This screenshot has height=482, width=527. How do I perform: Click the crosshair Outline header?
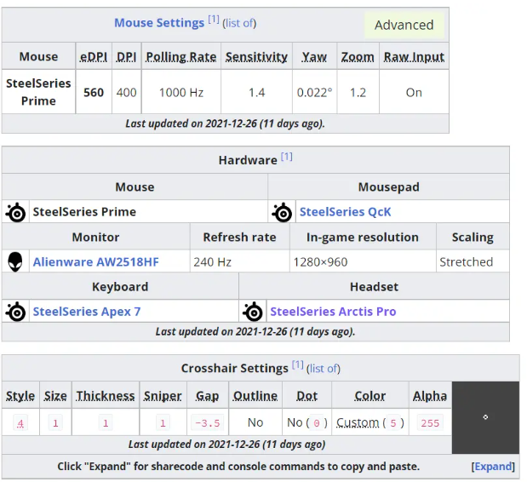[x=255, y=396]
